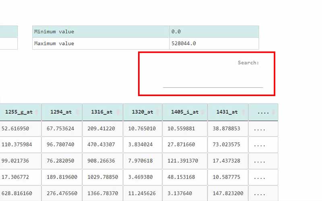Click cell containing 121.391370

tap(185, 161)
